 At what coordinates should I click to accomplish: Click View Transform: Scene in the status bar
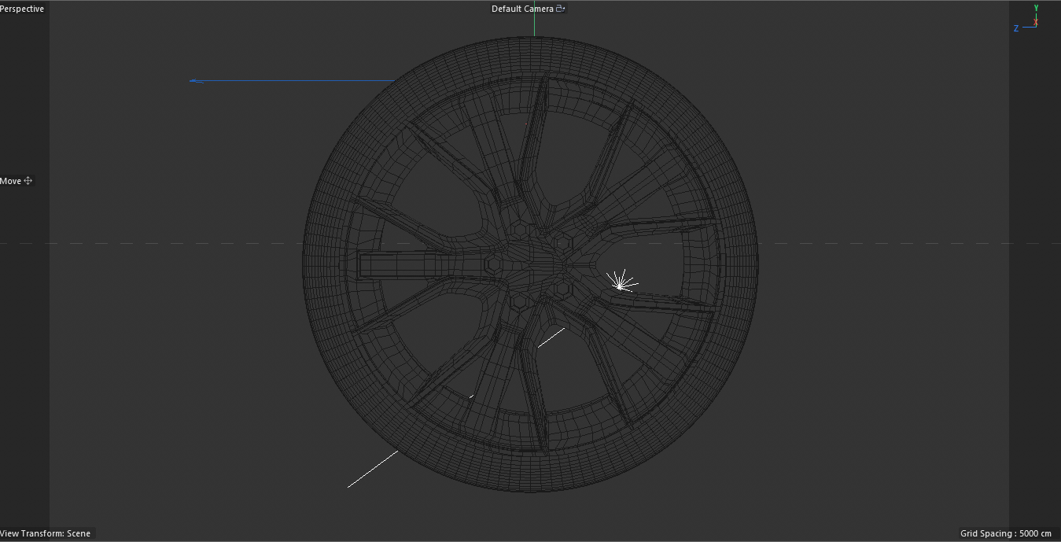point(46,533)
